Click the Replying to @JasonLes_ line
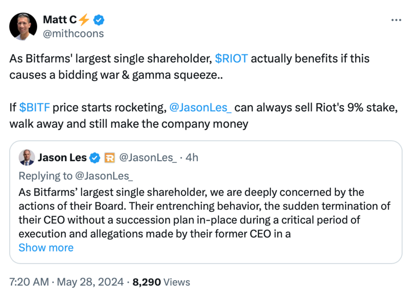 point(76,176)
